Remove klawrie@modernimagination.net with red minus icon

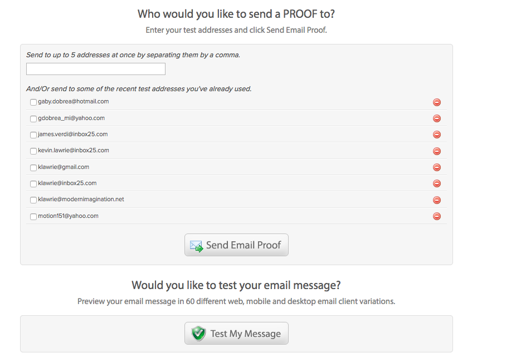(437, 200)
